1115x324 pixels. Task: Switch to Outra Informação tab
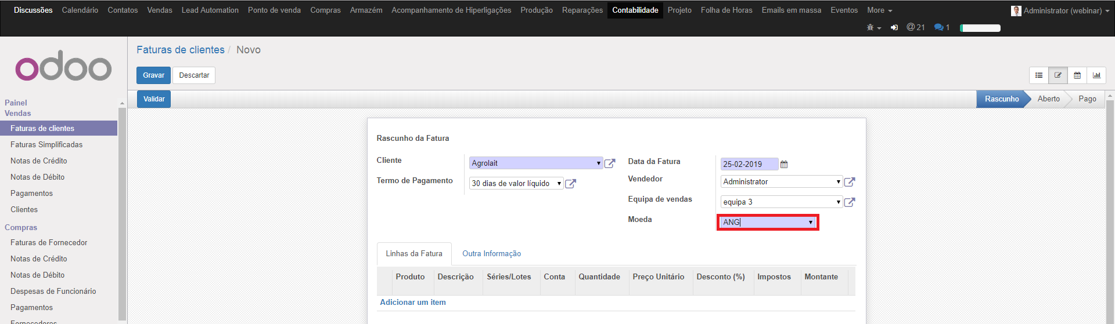491,254
